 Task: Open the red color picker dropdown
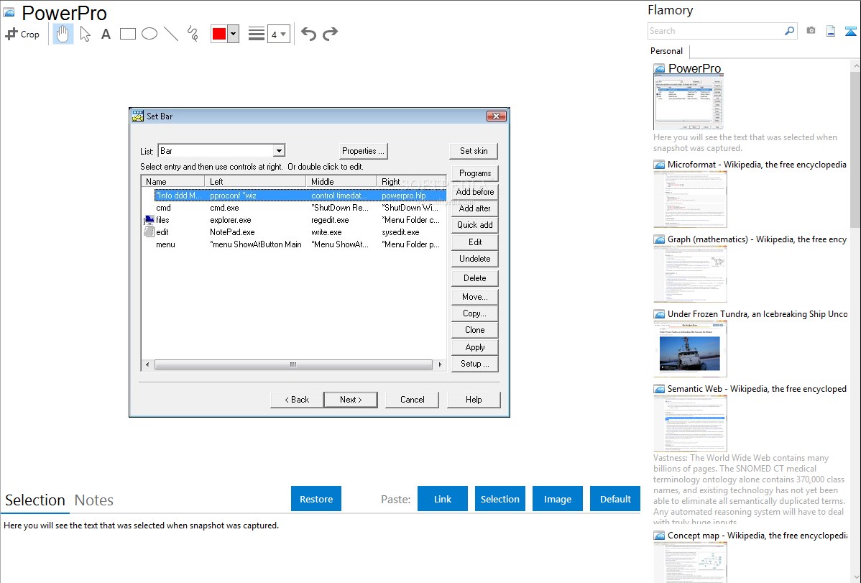[233, 34]
